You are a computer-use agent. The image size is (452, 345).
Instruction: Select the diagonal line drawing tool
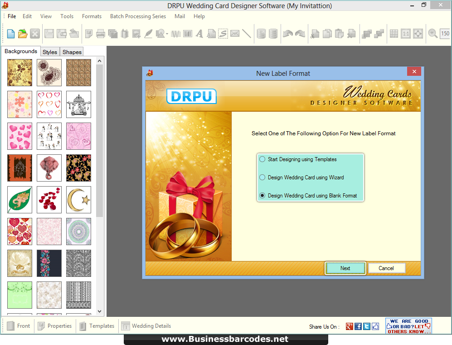click(x=247, y=34)
